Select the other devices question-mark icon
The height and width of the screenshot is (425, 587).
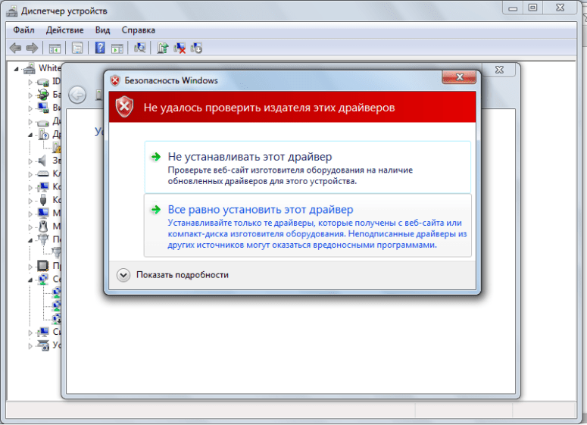click(x=43, y=134)
